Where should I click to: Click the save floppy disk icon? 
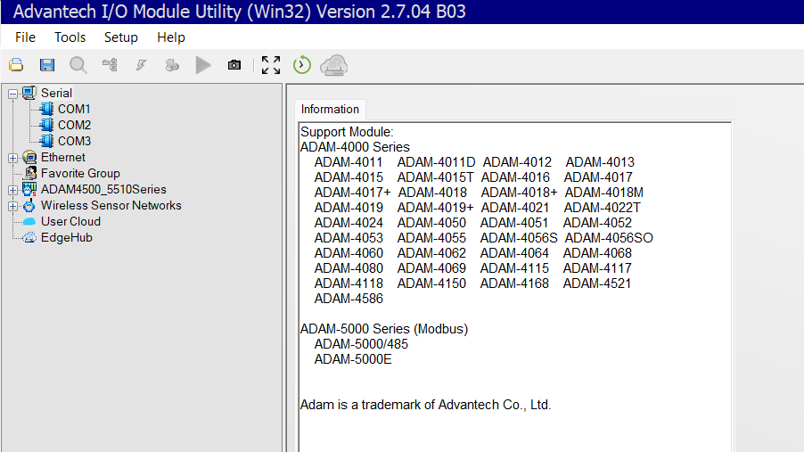47,65
